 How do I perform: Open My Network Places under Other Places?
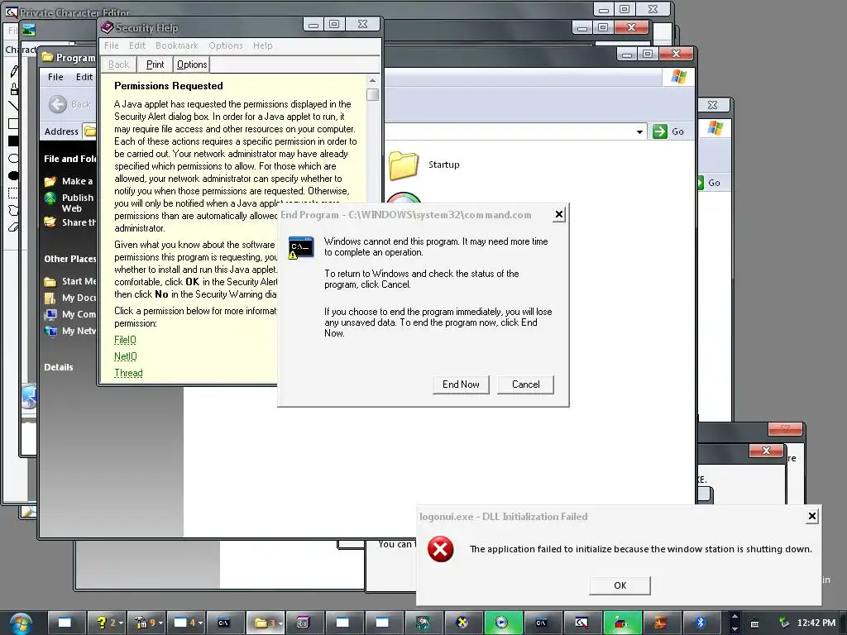click(71, 331)
